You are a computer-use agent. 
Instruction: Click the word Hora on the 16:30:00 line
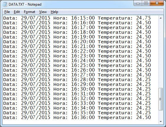[x=61, y=89]
